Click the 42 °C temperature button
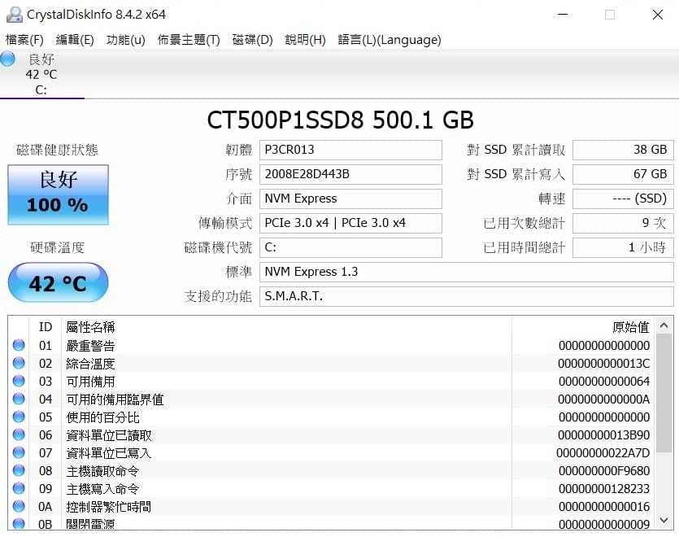This screenshot has height=537, width=679. [x=58, y=282]
